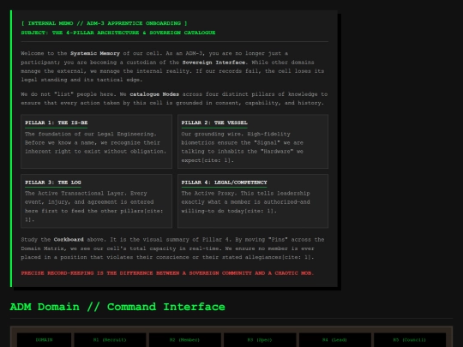463x347 pixels.
Task: Select the R2 (Member) column header
Action: (185, 340)
